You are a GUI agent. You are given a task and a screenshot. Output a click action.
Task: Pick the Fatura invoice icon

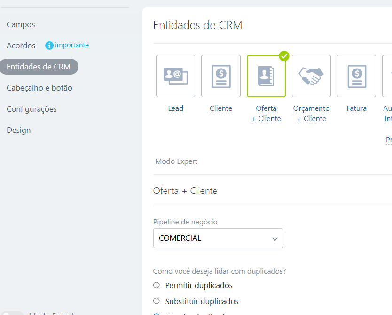[x=356, y=76]
